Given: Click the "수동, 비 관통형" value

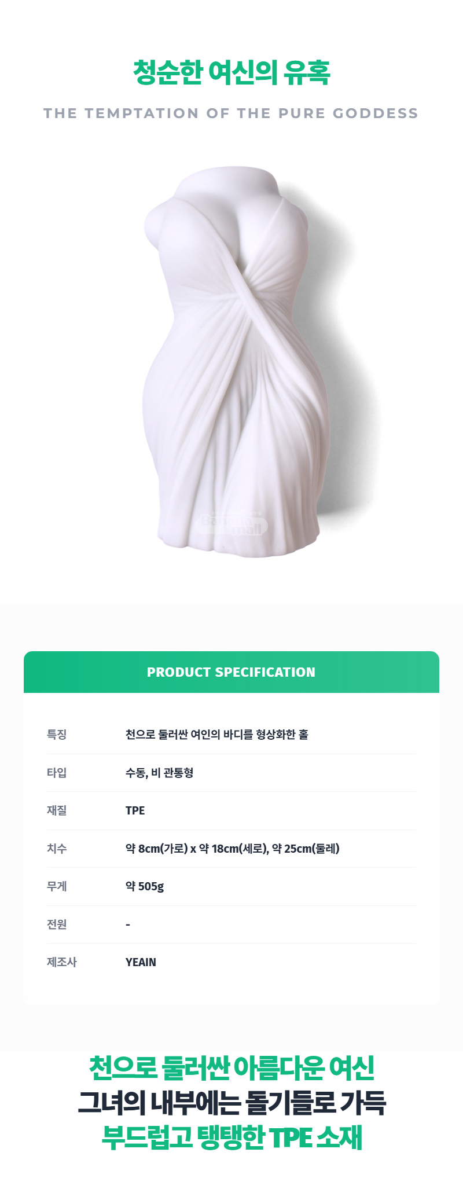Looking at the screenshot, I should (x=159, y=773).
